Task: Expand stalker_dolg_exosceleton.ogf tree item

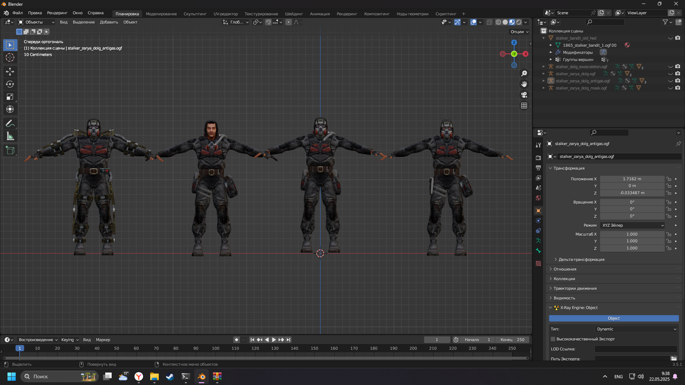Action: [x=544, y=67]
